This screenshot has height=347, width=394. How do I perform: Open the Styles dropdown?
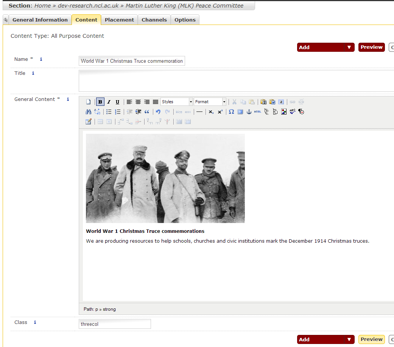(x=177, y=102)
